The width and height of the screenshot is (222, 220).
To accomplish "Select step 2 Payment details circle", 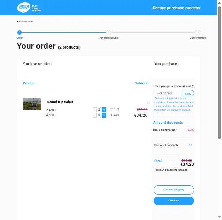I will 109,33.
